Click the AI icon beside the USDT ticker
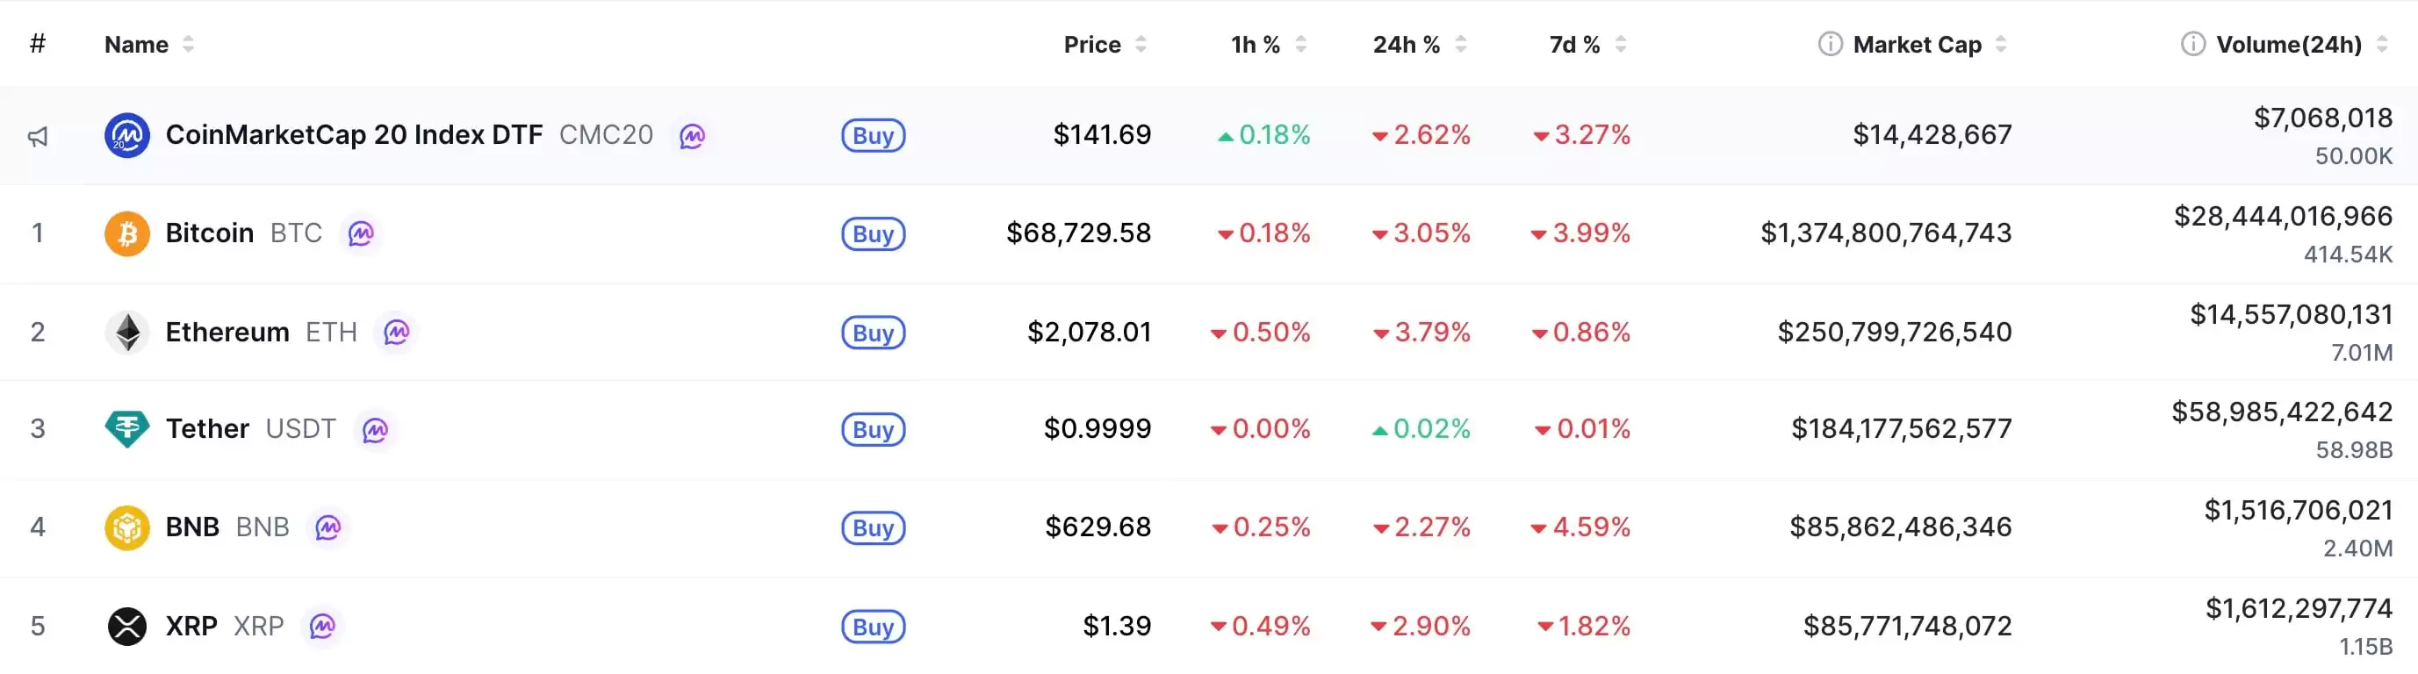 tap(377, 430)
